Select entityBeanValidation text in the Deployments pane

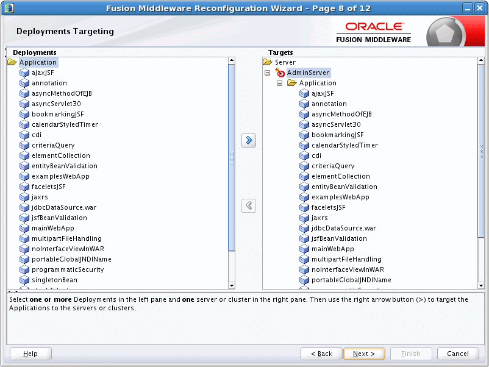65,166
